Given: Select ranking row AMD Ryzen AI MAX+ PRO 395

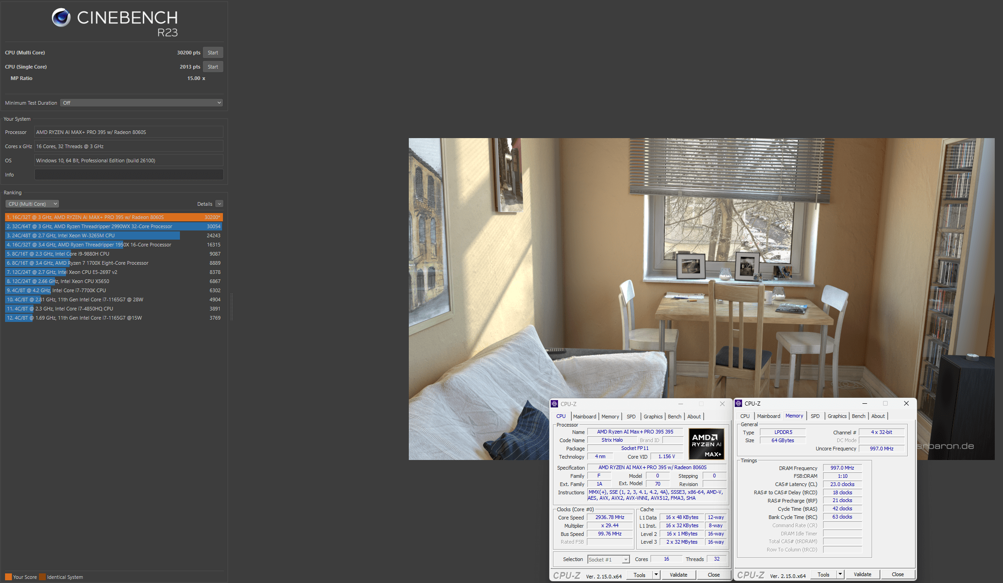Looking at the screenshot, I should coord(114,217).
